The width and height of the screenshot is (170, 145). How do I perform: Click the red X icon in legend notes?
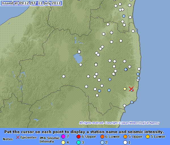pos(18,137)
